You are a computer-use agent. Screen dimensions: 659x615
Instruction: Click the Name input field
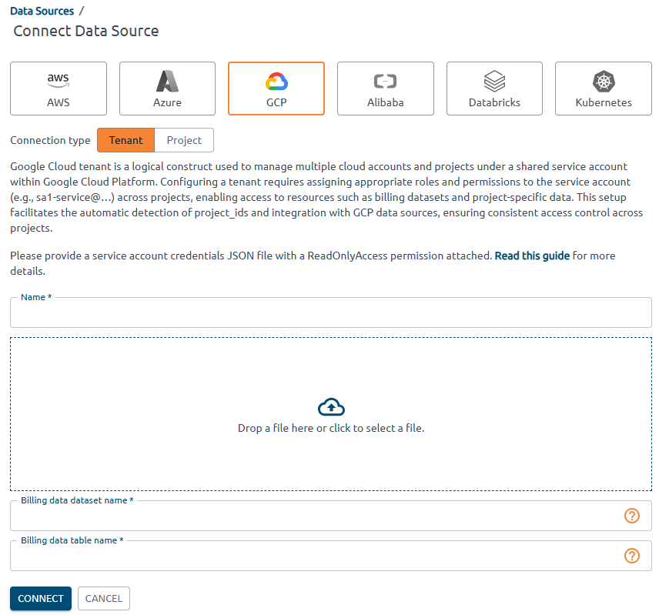pos(331,313)
